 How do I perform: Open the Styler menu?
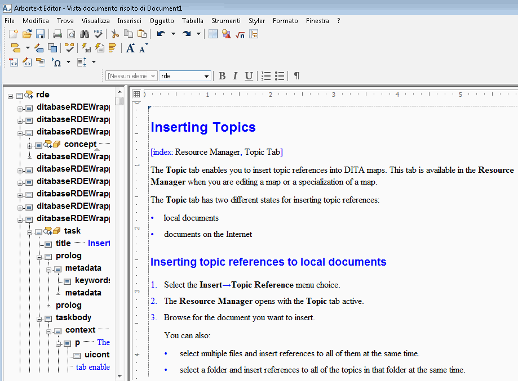pyautogui.click(x=256, y=21)
